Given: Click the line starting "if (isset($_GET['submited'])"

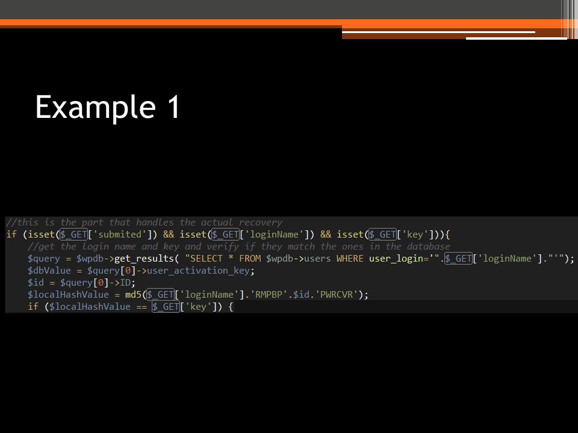Looking at the screenshot, I should click(228, 235).
